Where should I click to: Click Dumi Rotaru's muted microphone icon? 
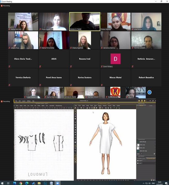(102, 66)
